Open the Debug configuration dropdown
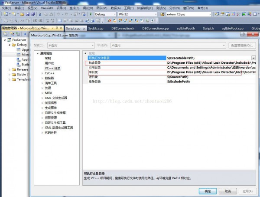The height and width of the screenshot is (197, 260). [115, 14]
